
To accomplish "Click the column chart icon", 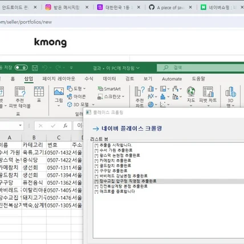I will [151, 89].
